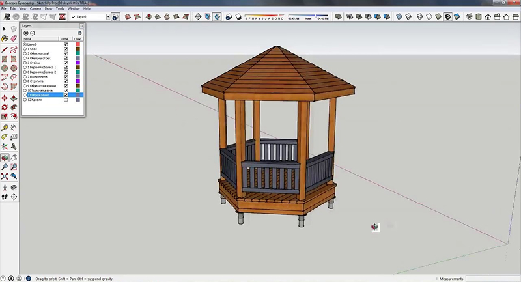Image resolution: width=521 pixels, height=282 pixels.
Task: Choose the Zoom Extents tool
Action: pyautogui.click(x=5, y=176)
